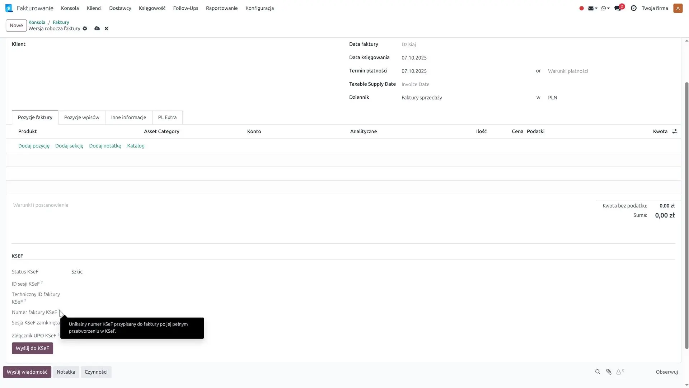
Task: Click the column settings adjust icon
Action: (675, 131)
